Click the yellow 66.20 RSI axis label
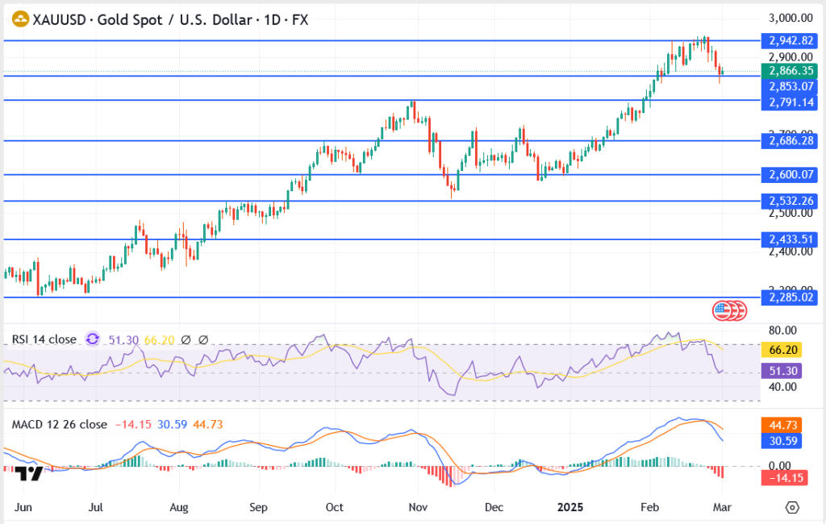Image resolution: width=826 pixels, height=524 pixels. [784, 351]
